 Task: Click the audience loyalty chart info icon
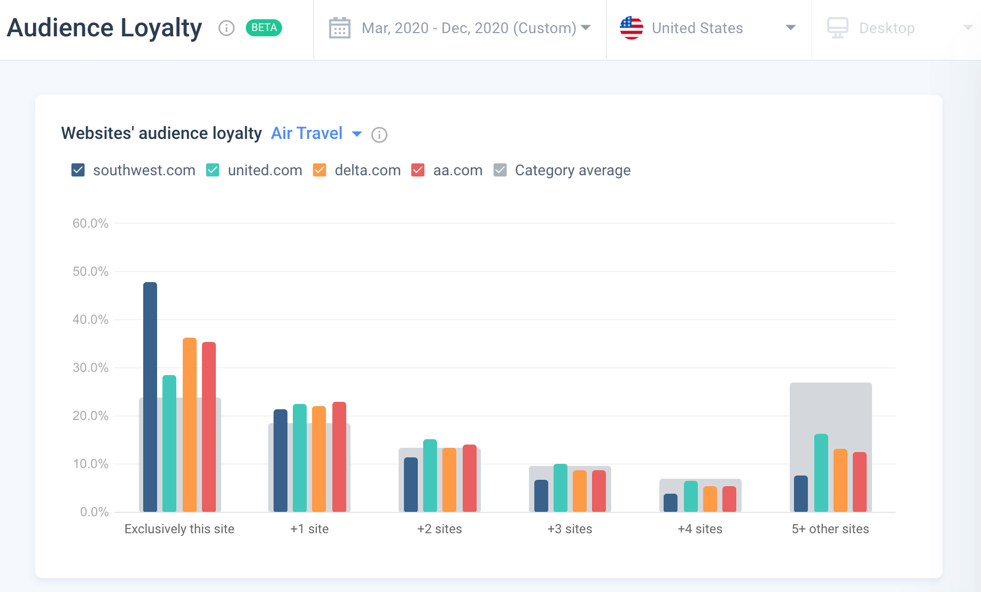point(379,135)
